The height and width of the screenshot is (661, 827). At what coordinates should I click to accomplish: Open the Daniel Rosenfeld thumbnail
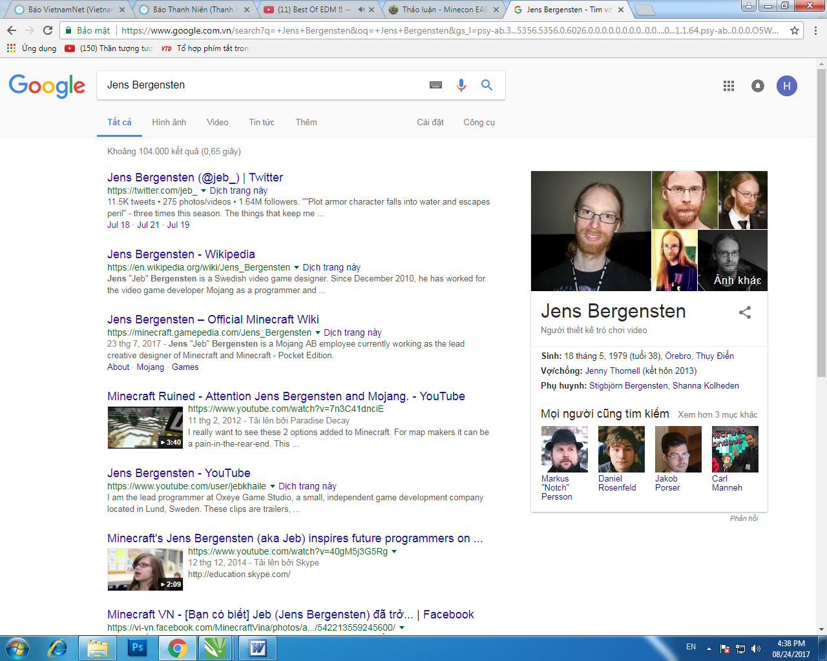pyautogui.click(x=622, y=449)
